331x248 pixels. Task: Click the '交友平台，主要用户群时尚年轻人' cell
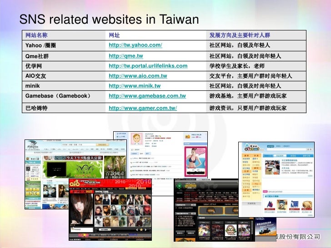pyautogui.click(x=256, y=76)
